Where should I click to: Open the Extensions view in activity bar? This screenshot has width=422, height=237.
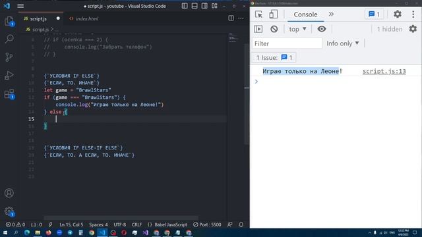[x=9, y=94]
